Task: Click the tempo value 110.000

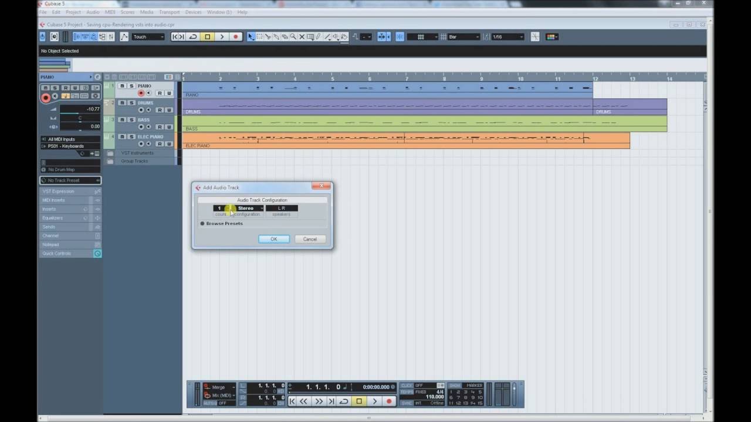Action: [435, 397]
